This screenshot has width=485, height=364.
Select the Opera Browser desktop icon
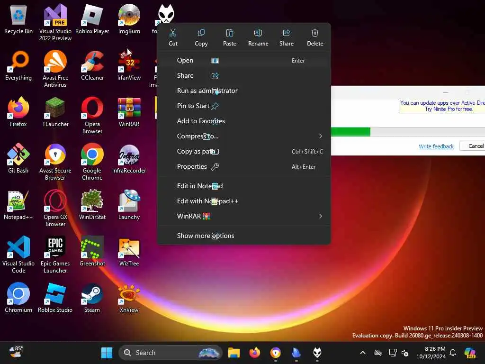92,115
